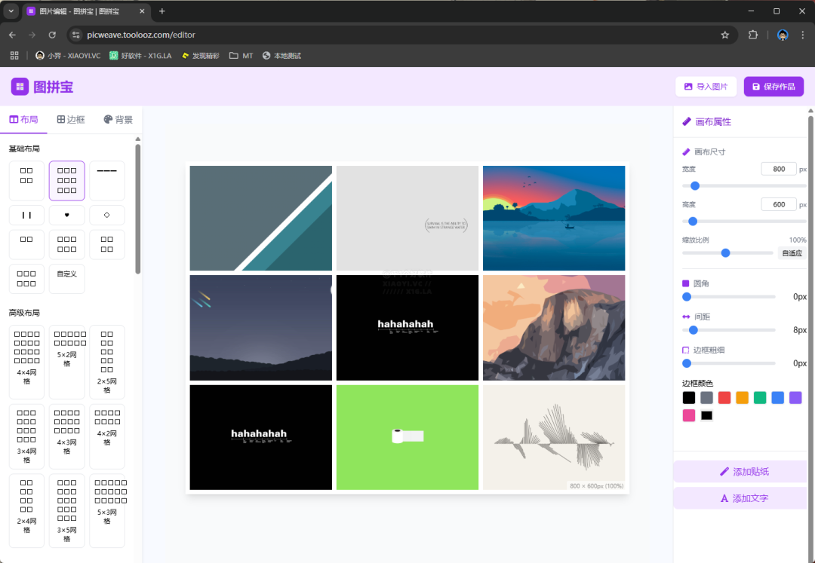Viewport: 815px width, 563px height.
Task: Go back to the previous page
Action: pos(13,35)
